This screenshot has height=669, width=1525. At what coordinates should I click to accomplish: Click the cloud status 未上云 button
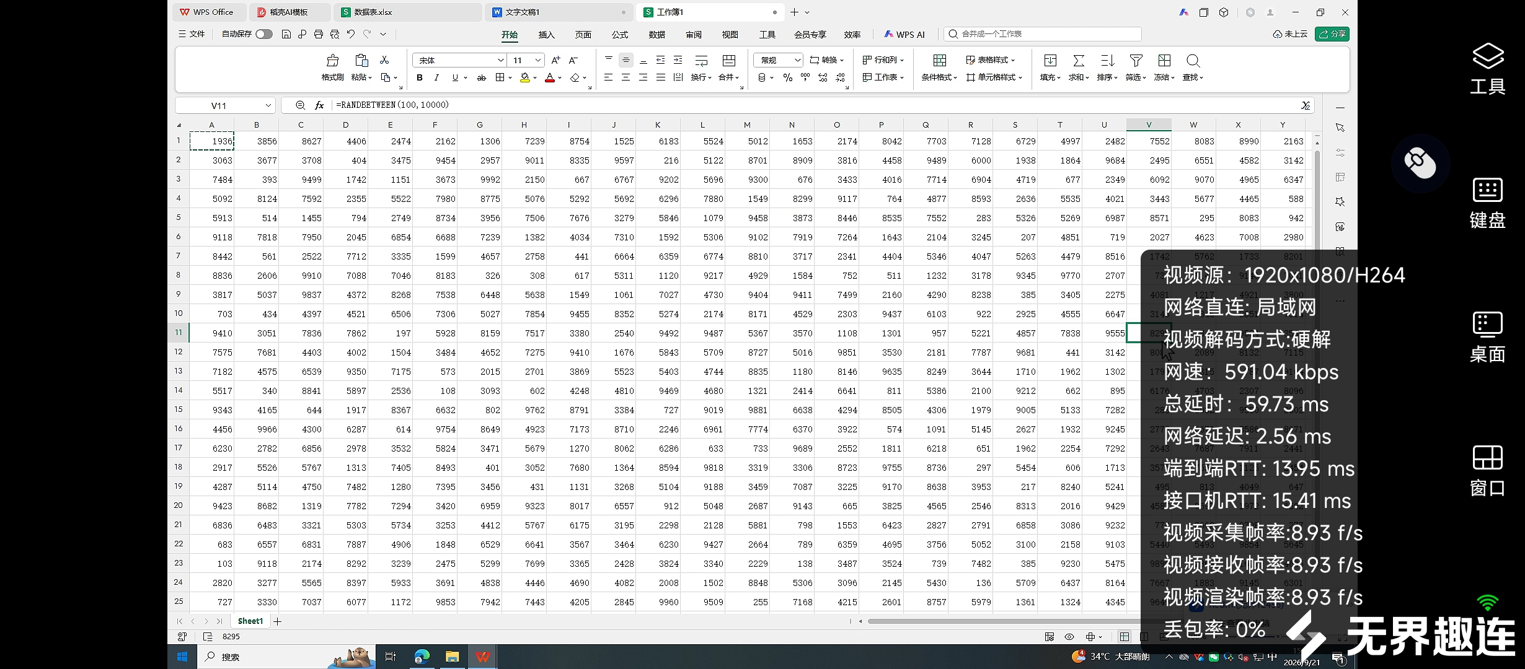[x=1290, y=34]
